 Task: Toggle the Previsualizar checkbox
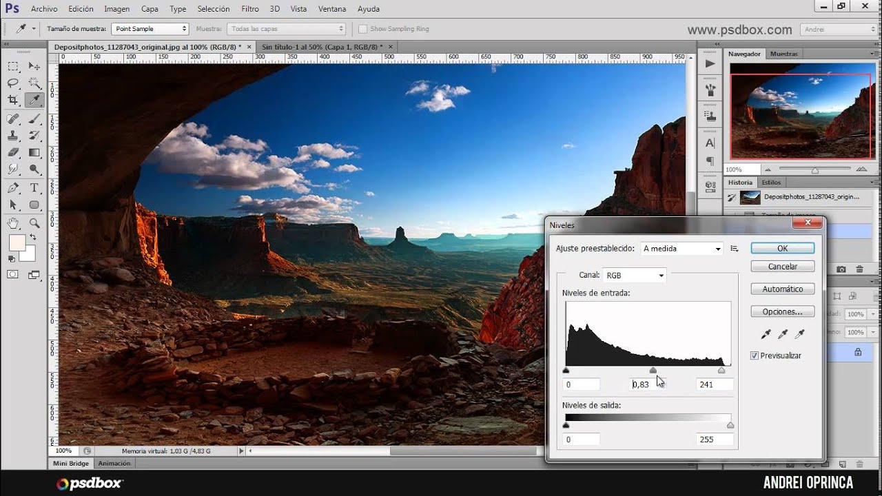tap(755, 355)
